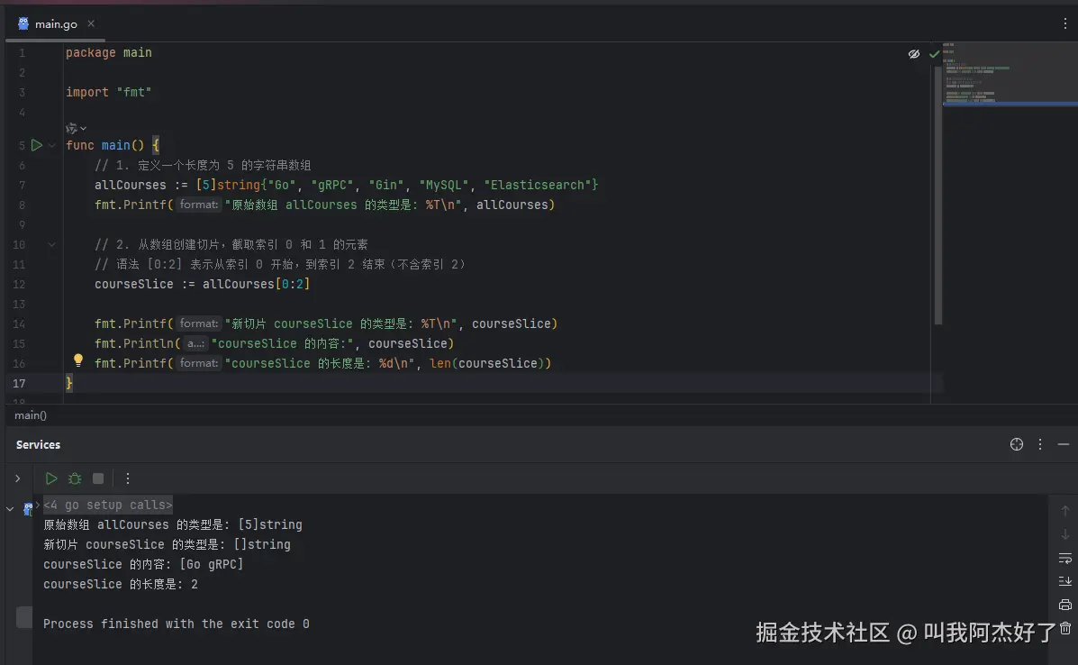Expand the Services tree chevron
Image resolution: width=1078 pixels, height=665 pixels.
18,478
